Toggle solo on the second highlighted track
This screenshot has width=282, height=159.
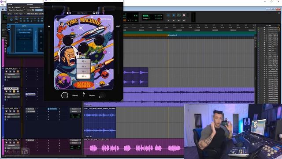[x=14, y=91]
